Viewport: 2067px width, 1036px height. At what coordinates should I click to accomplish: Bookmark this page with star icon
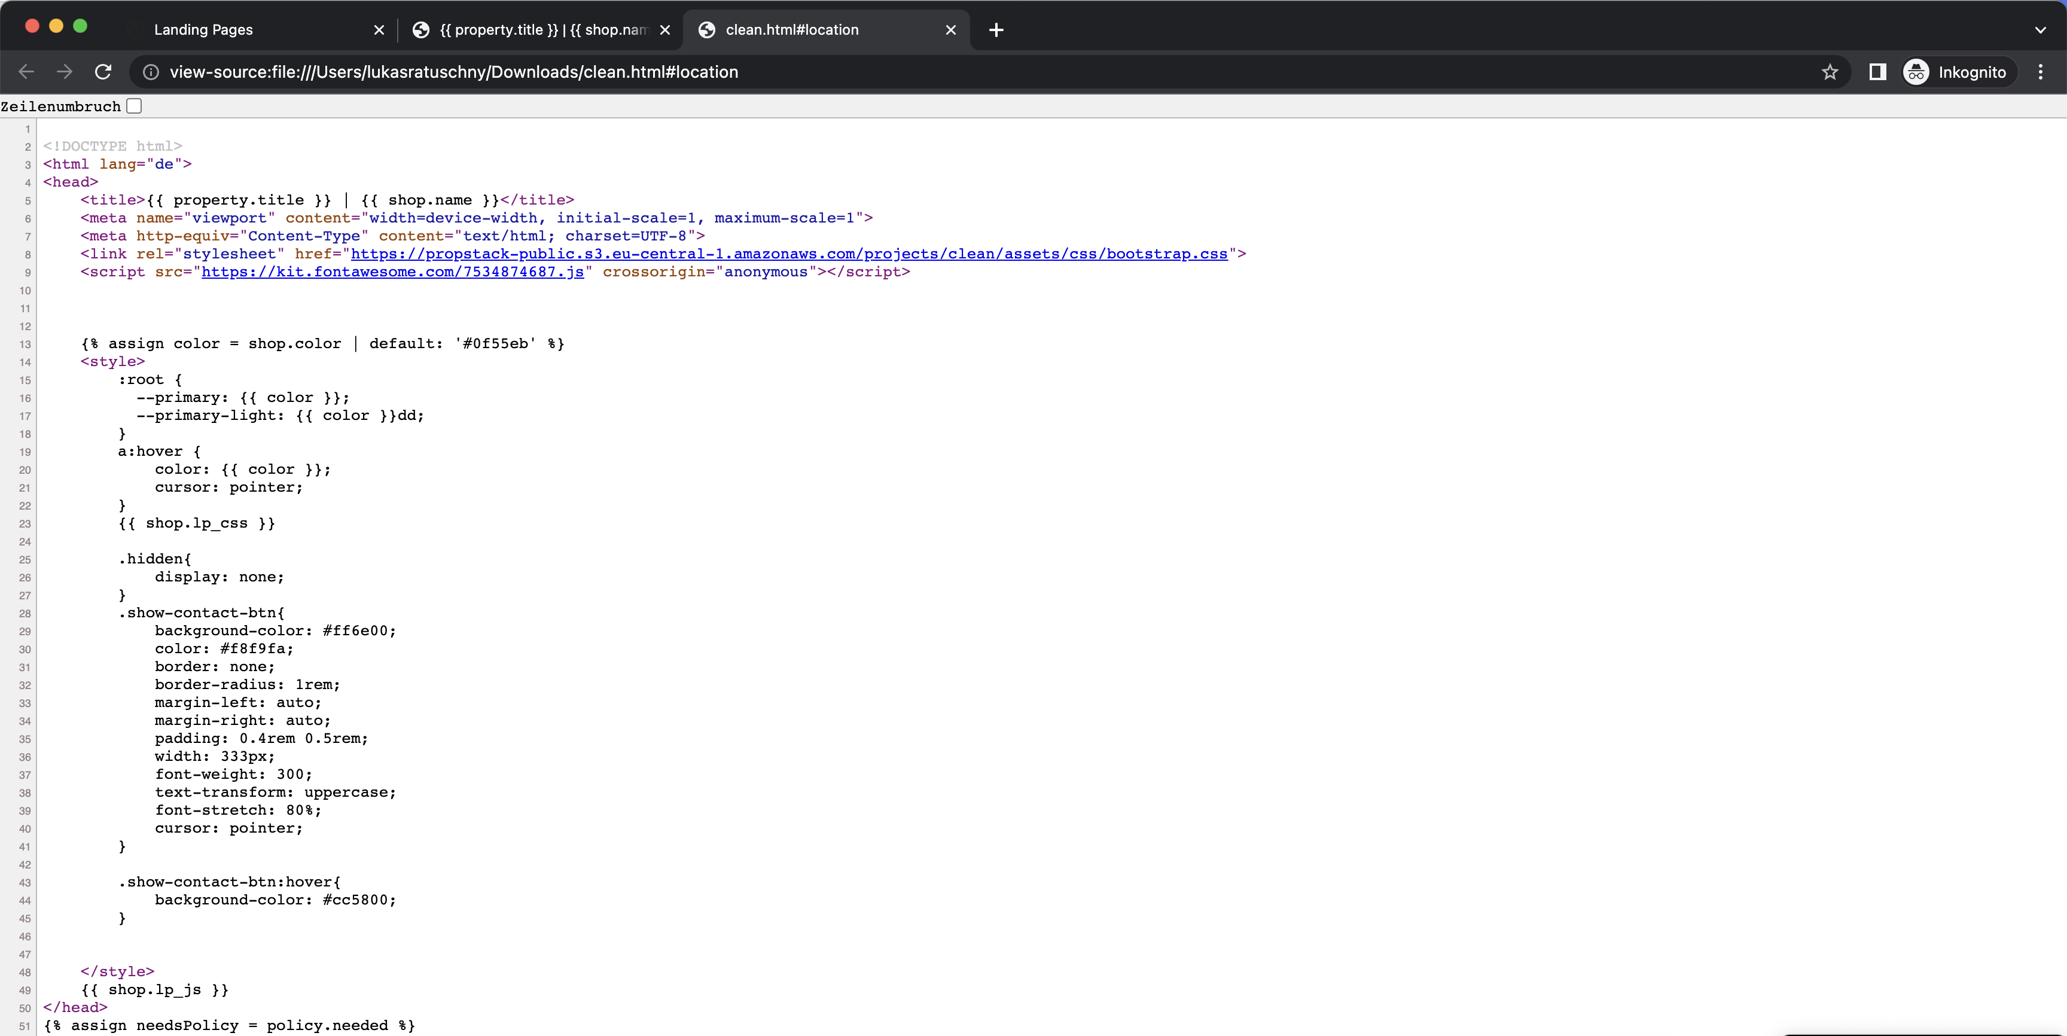tap(1830, 72)
